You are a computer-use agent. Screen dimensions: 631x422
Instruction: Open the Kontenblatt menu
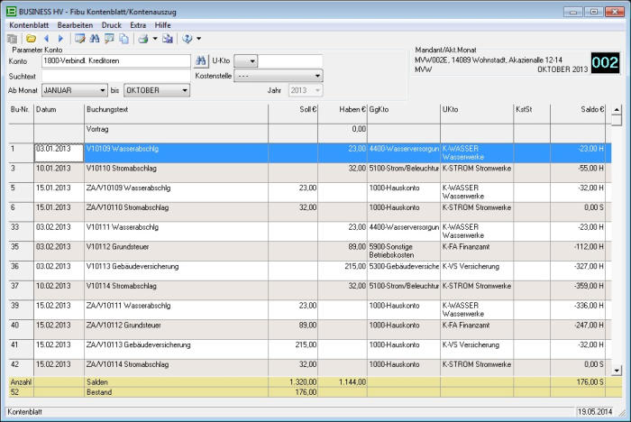pos(28,25)
